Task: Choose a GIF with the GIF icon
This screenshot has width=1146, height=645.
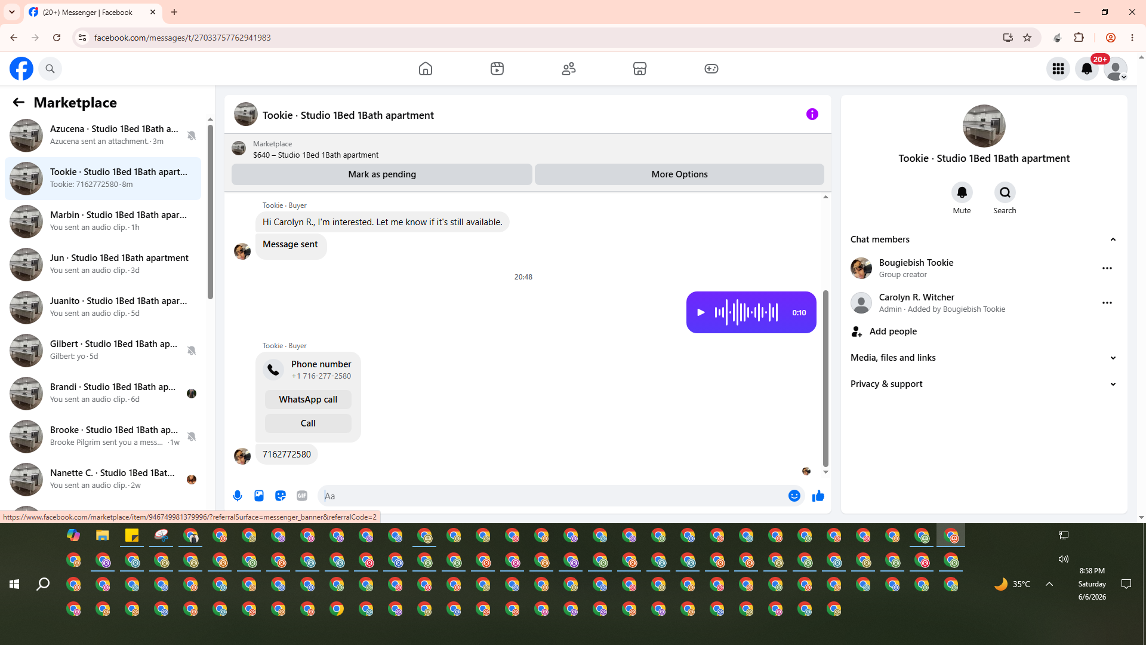Action: point(302,496)
